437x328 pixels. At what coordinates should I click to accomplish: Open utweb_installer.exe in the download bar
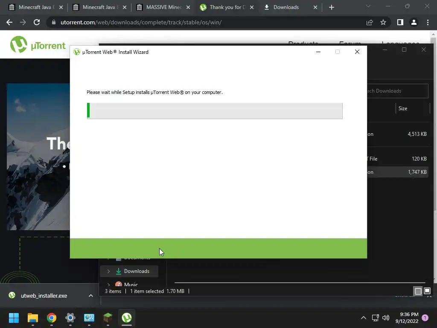pos(44,296)
